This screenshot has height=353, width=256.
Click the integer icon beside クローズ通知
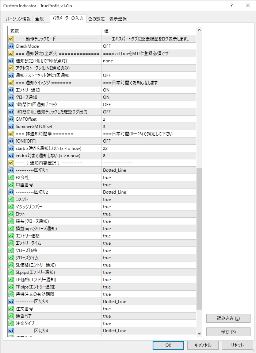tap(11, 97)
